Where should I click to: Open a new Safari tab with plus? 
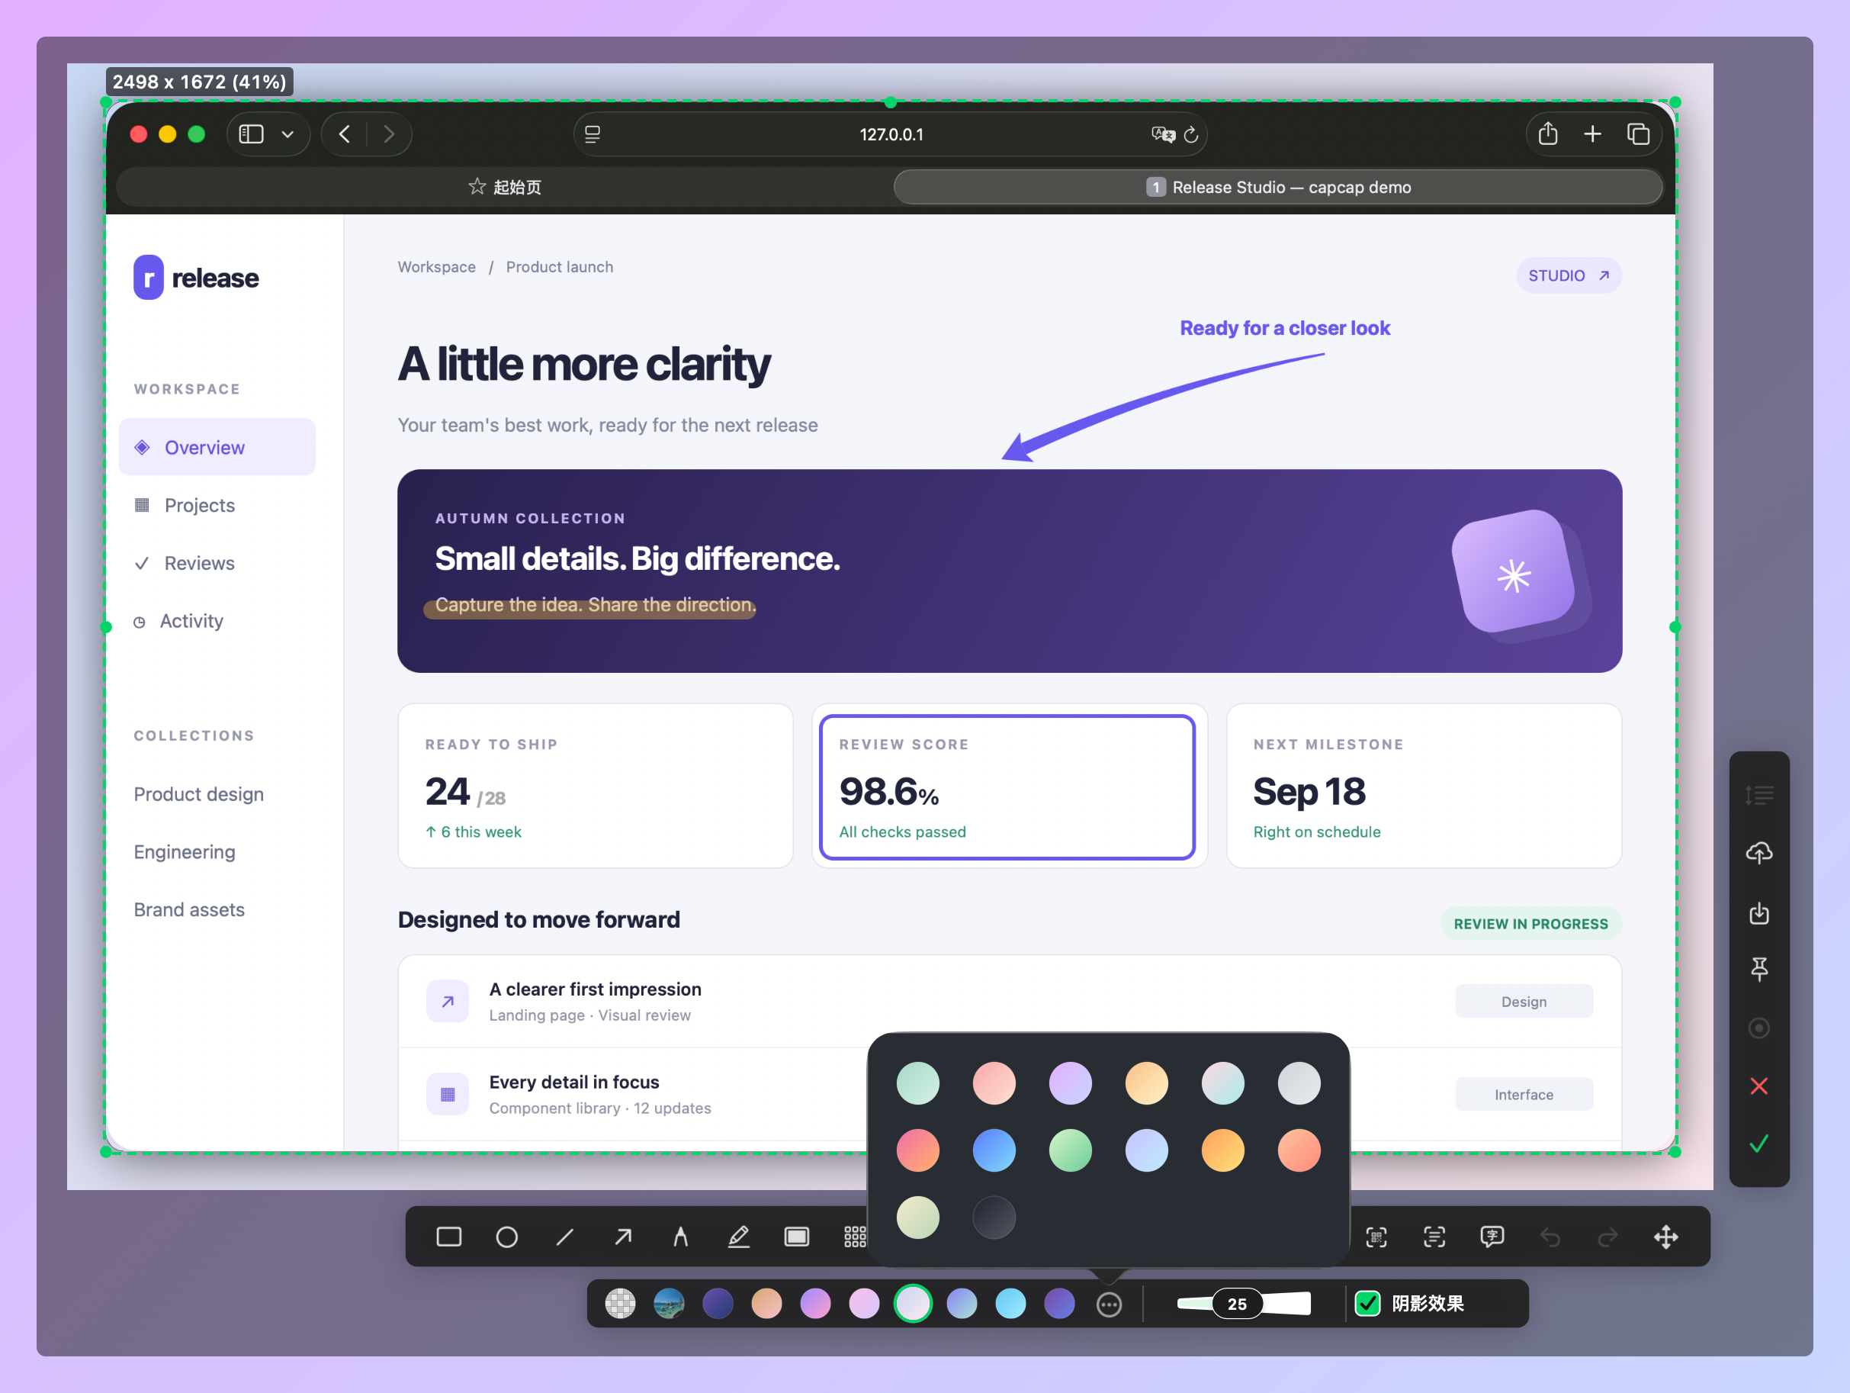coord(1592,134)
